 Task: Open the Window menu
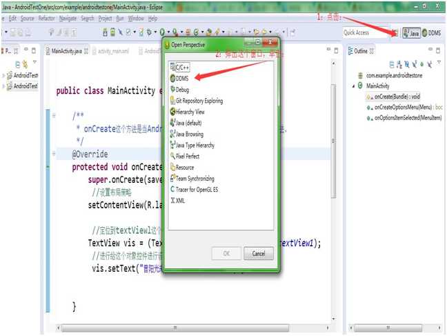[136, 19]
